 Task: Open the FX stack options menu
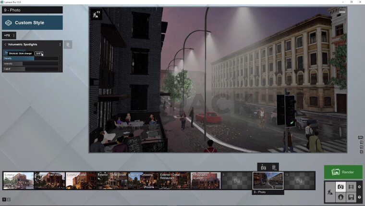coord(13,36)
